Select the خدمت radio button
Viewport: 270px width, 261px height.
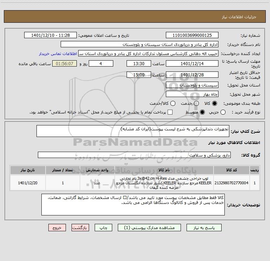(x=196, y=103)
